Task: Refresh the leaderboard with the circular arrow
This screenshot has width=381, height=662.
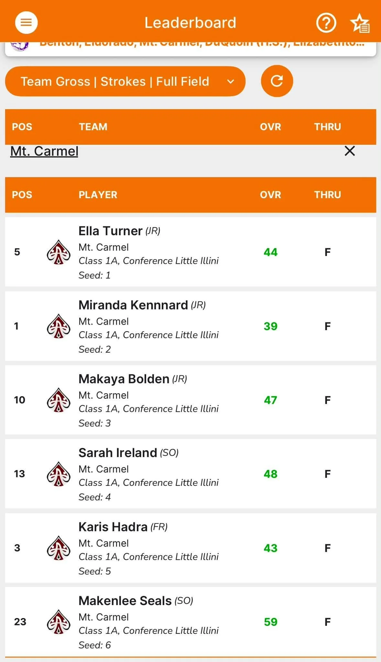Action: pos(277,81)
